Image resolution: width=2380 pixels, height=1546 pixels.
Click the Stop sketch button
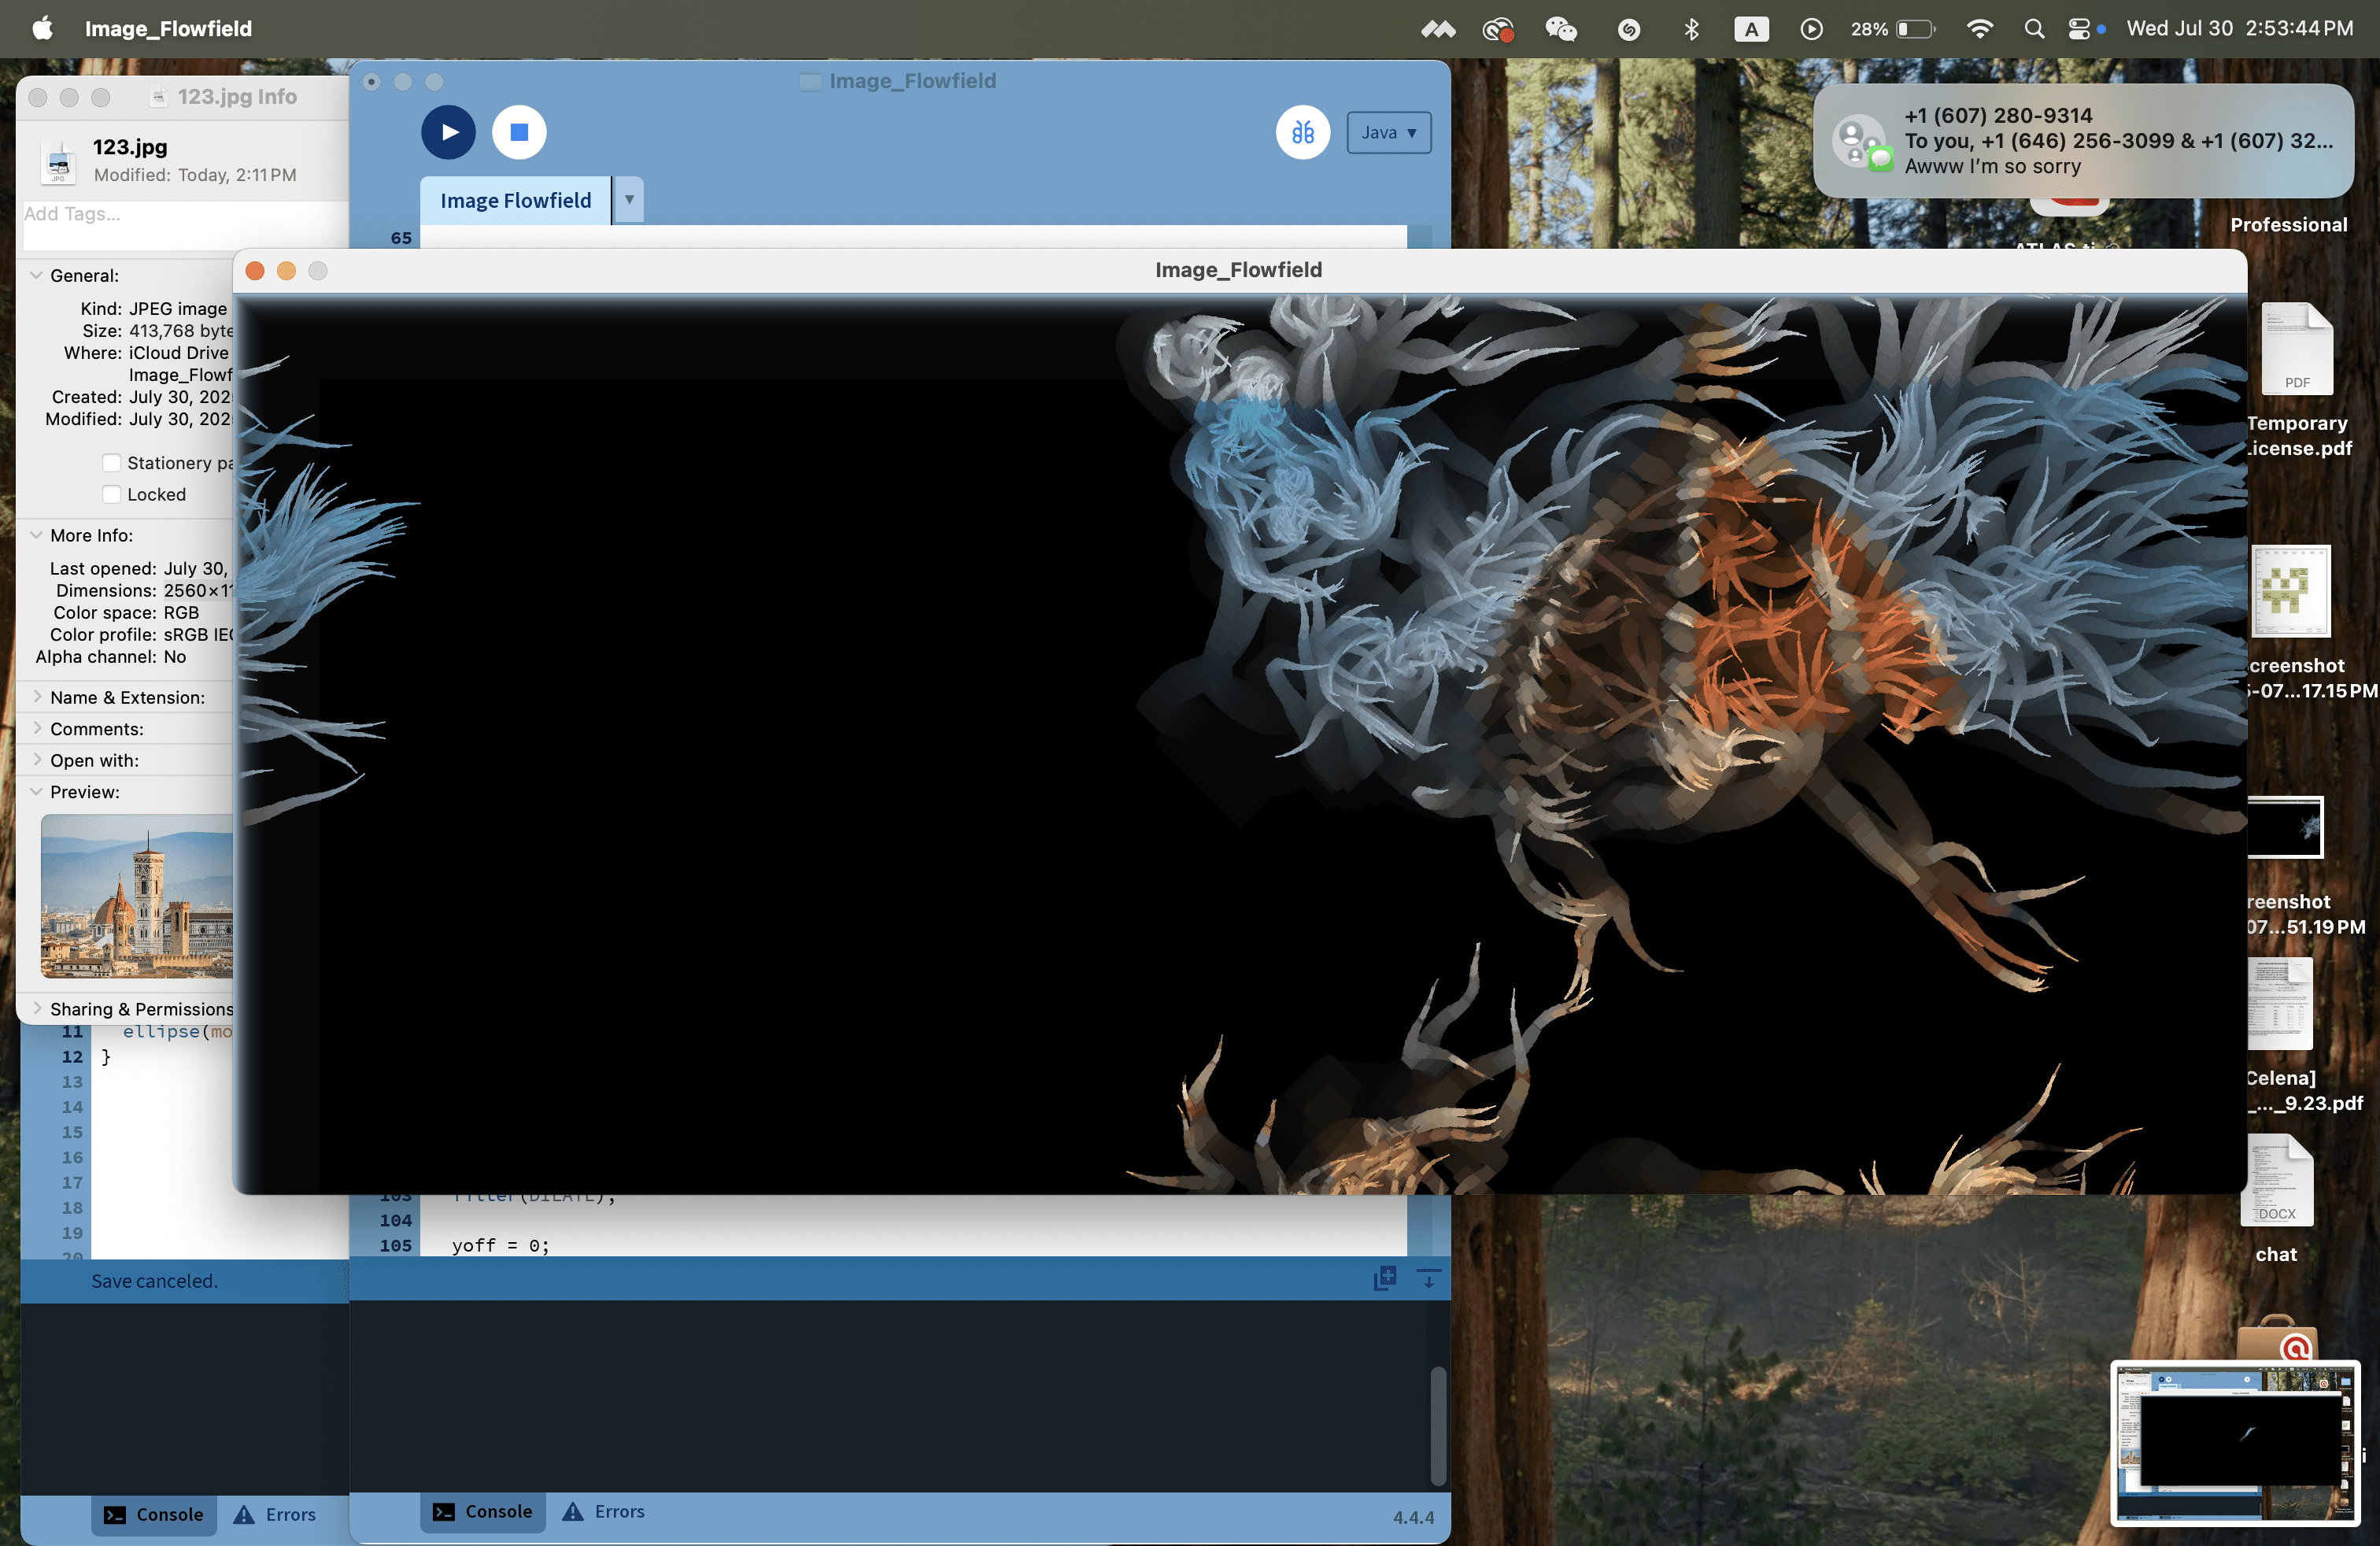click(x=519, y=132)
